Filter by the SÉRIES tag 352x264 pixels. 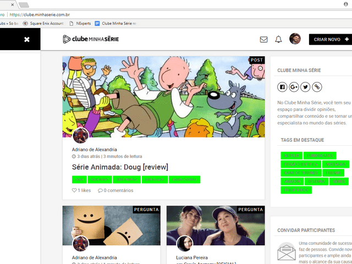[339, 181]
